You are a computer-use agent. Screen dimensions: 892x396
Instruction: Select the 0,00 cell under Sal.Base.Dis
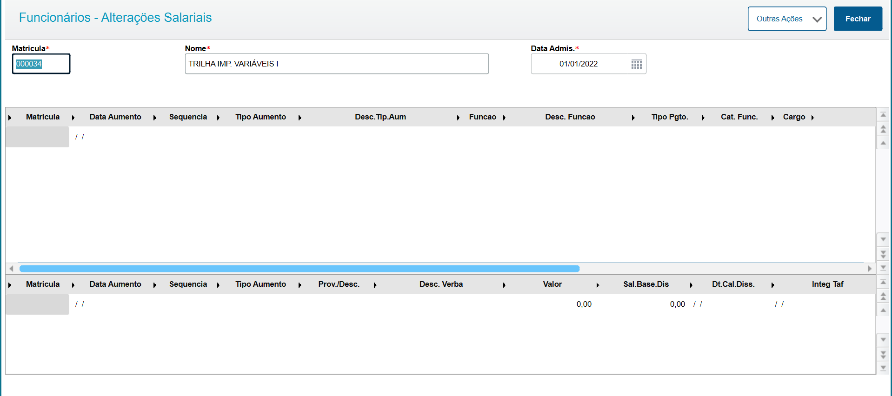[677, 304]
